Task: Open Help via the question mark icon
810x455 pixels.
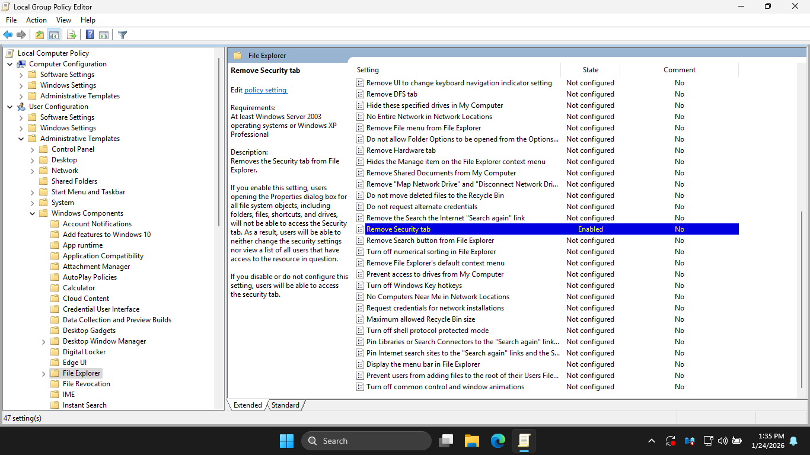Action: pos(90,35)
